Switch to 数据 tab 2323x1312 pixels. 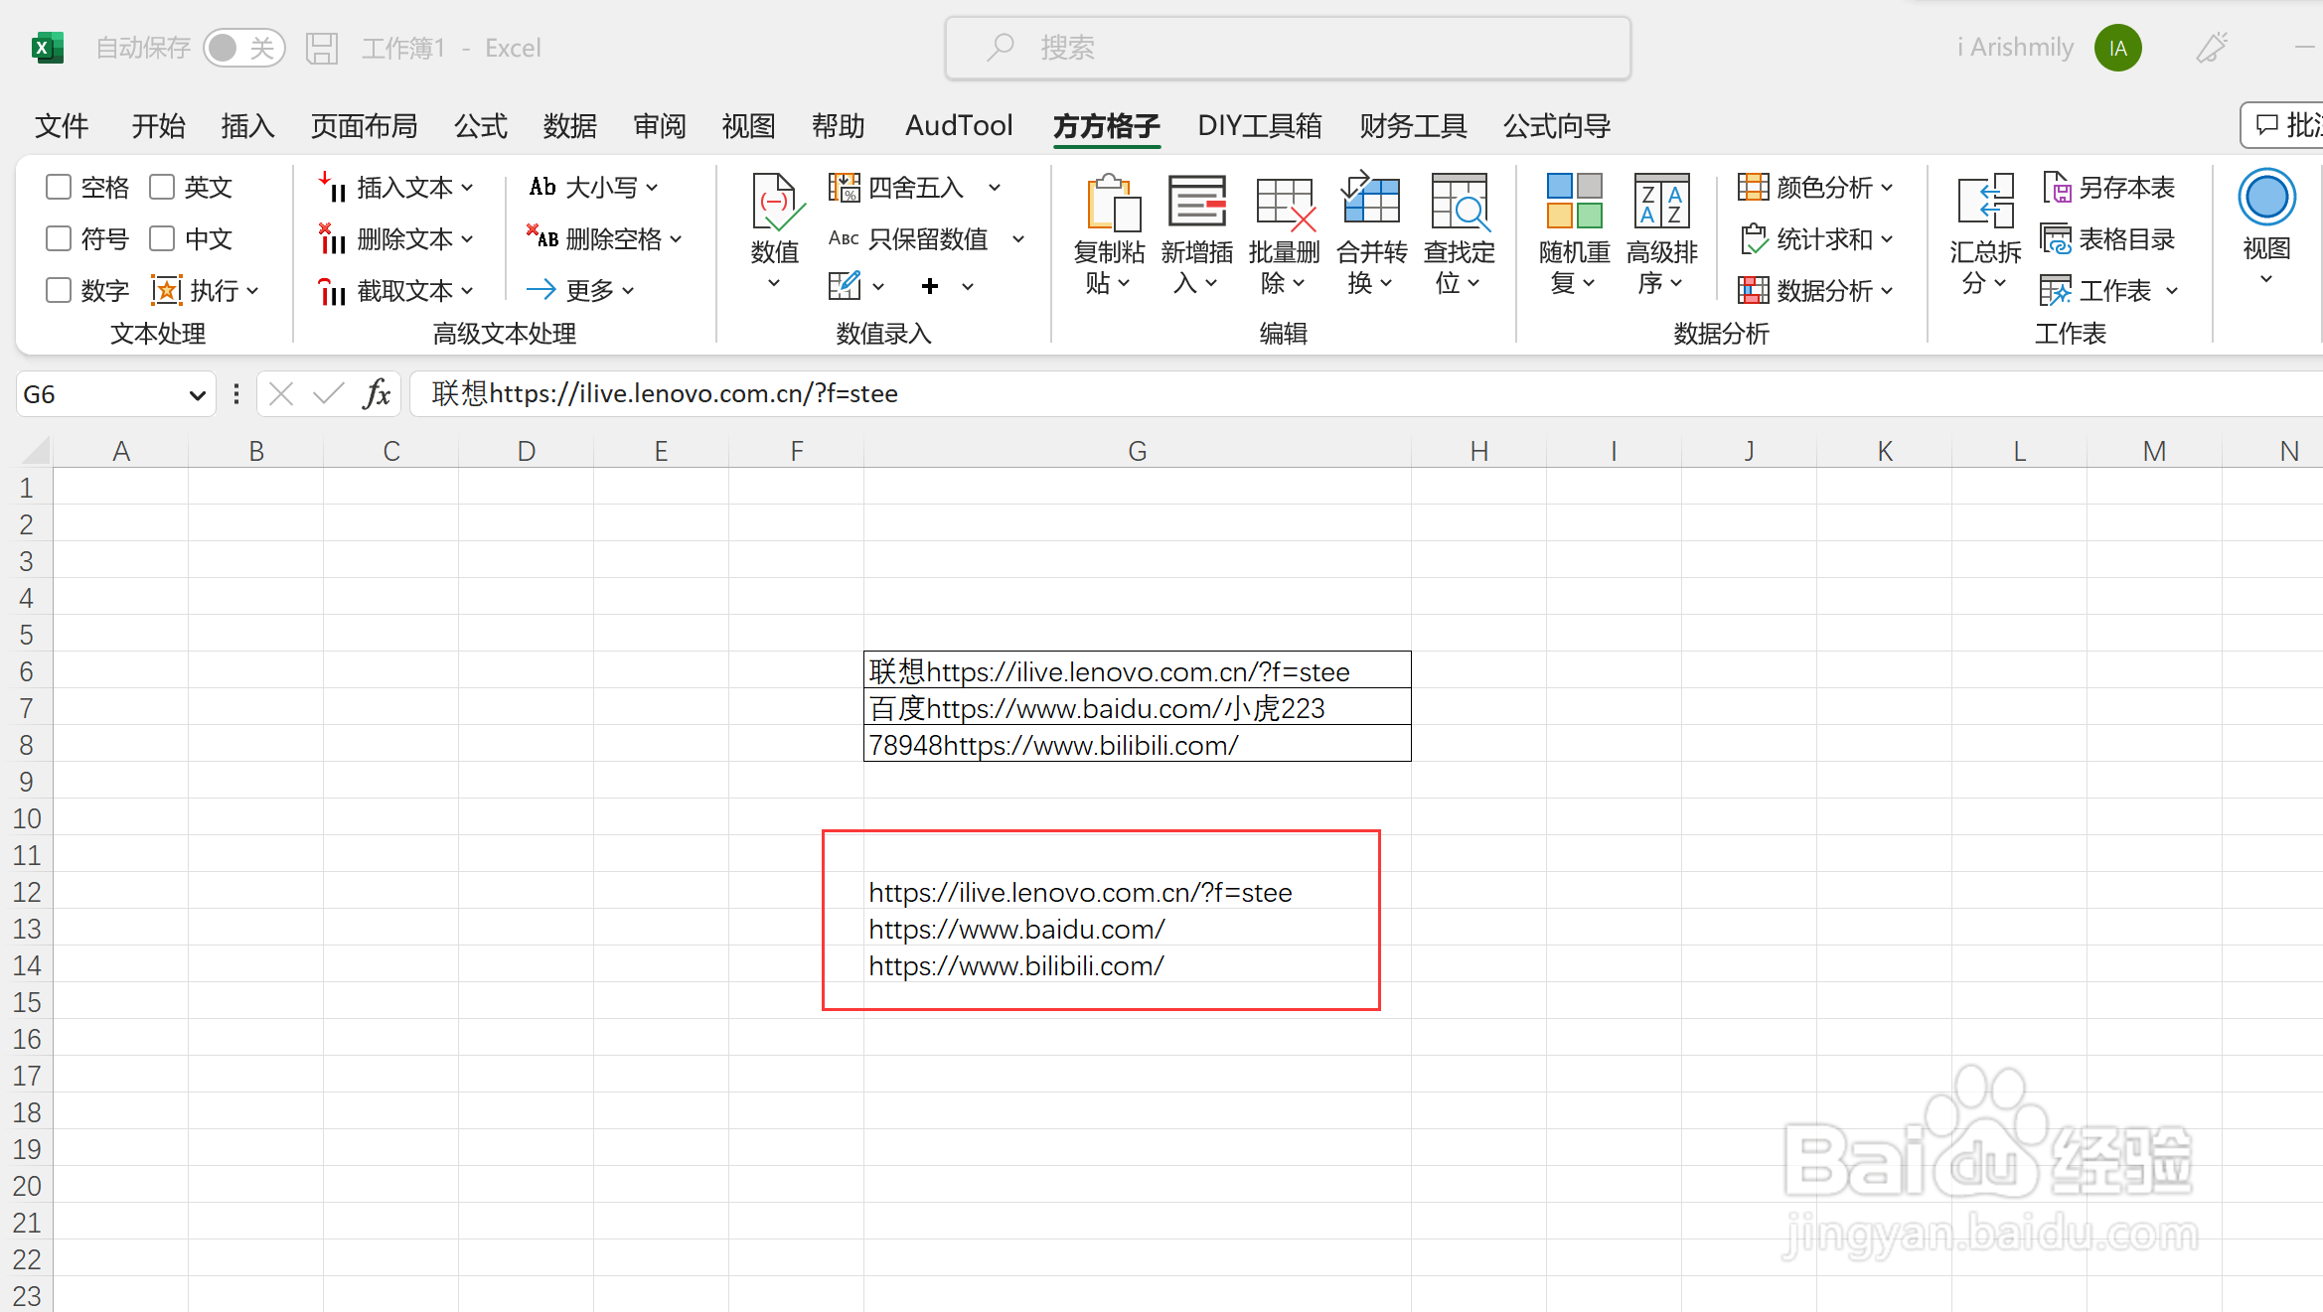coord(570,126)
